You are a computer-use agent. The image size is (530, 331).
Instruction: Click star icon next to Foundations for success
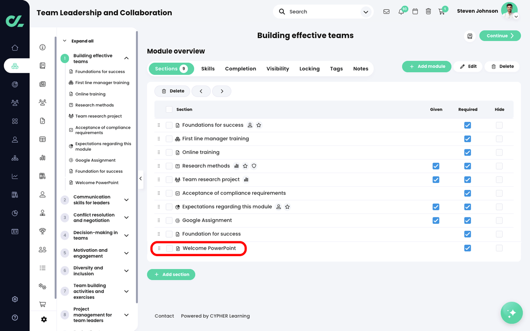pos(259,126)
